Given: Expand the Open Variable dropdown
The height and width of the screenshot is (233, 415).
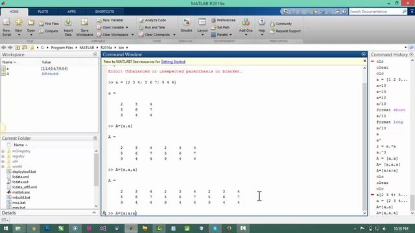Looking at the screenshot, I should pos(127,27).
